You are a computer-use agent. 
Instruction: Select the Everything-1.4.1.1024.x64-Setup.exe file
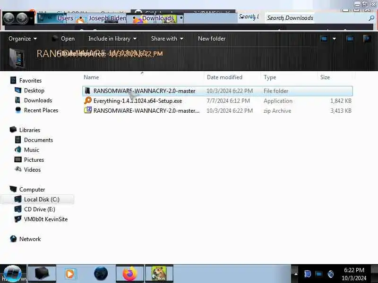137,101
